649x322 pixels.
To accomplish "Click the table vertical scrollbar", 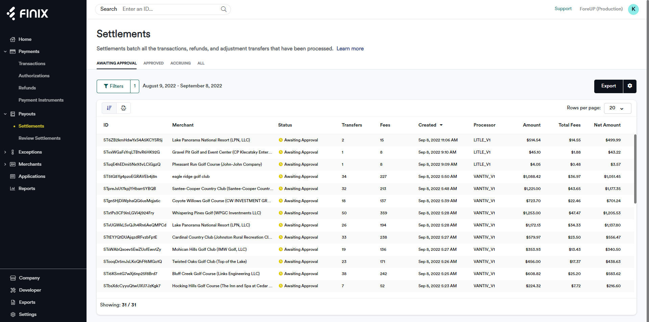I will 635,169.
